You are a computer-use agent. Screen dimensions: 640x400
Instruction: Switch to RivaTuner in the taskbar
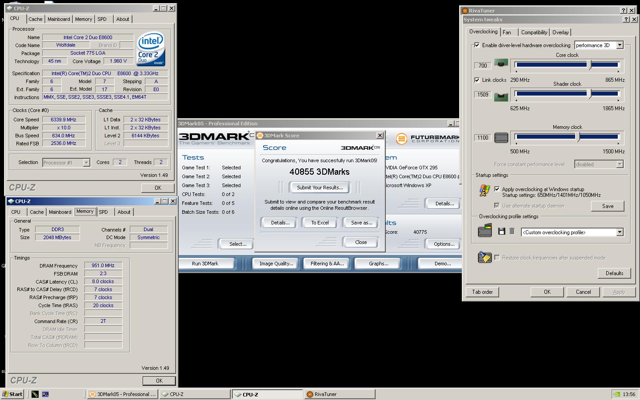[340, 394]
